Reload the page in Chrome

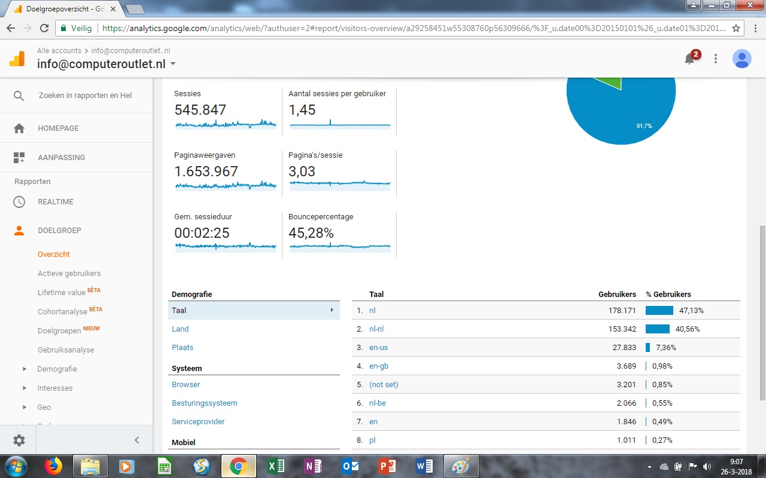click(44, 28)
